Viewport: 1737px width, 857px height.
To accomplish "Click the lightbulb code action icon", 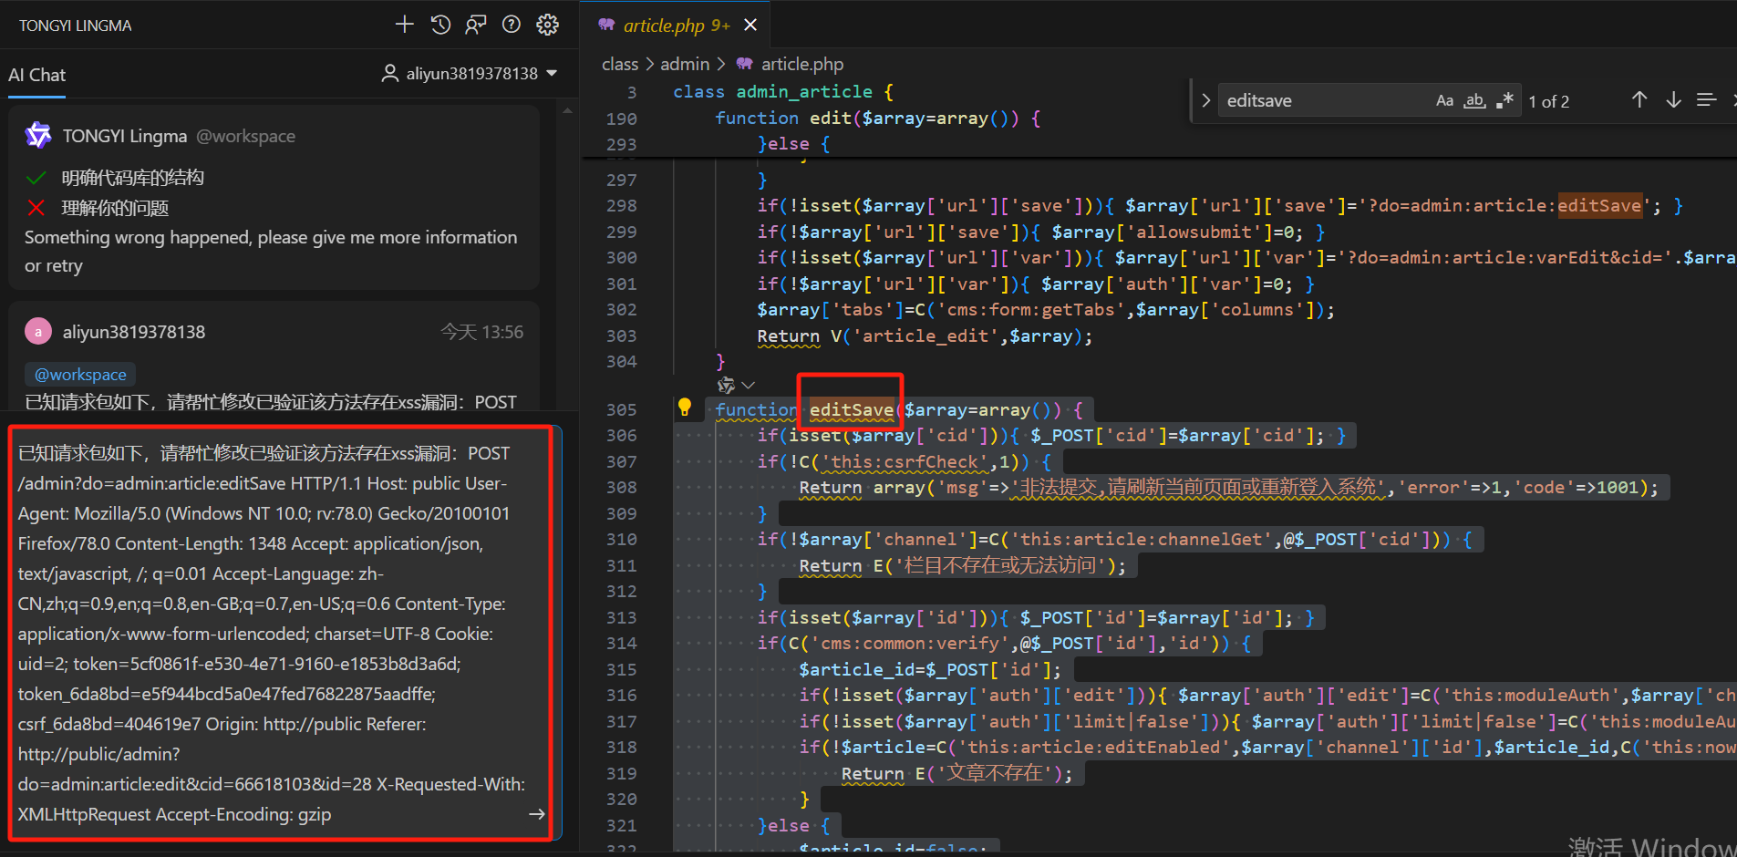I will pos(684,408).
